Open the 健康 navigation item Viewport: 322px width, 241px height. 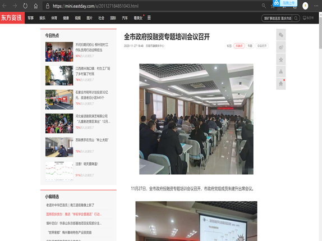point(66,18)
